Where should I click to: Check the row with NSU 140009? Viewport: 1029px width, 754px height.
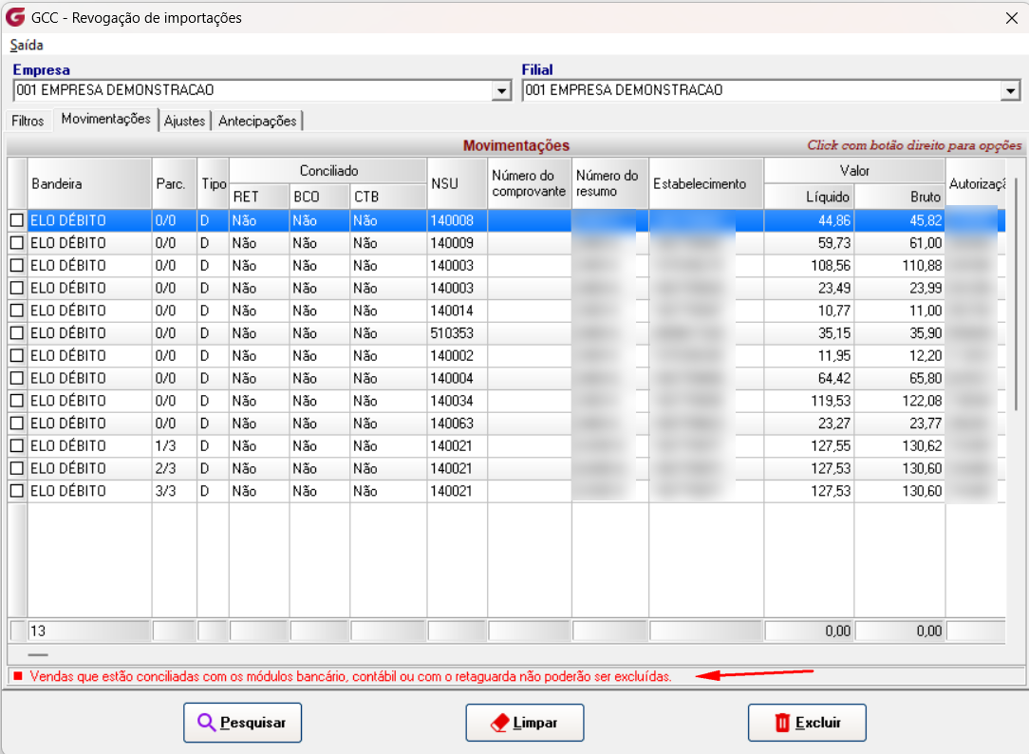click(17, 243)
